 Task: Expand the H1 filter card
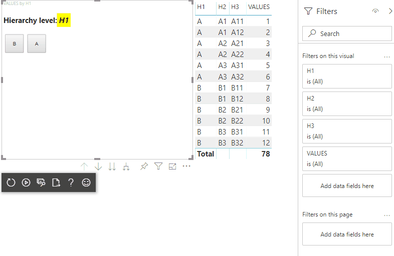click(x=347, y=76)
